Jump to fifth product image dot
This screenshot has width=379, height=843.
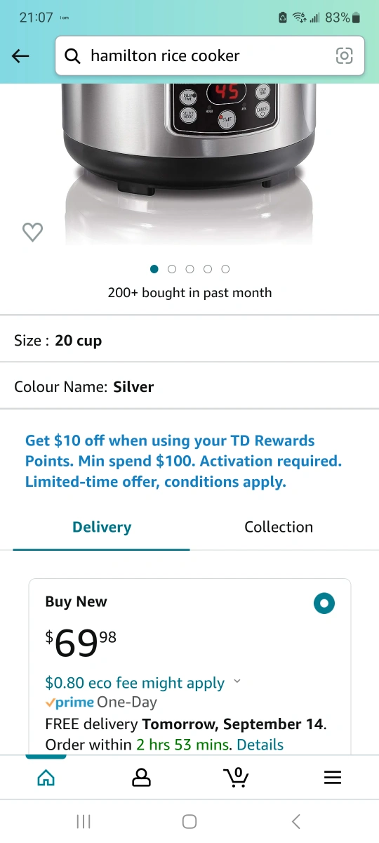pos(225,269)
